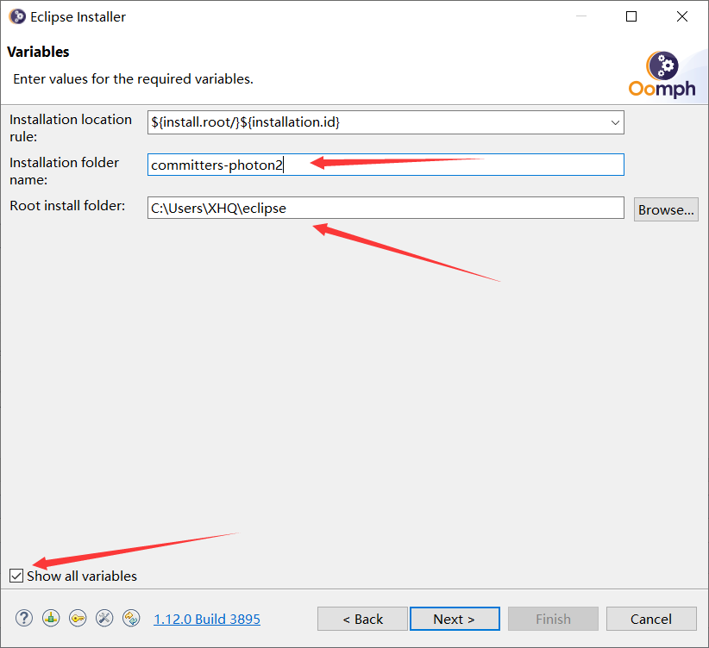The image size is (709, 648).
Task: Expand the Installation location rule dropdown
Action: (x=615, y=122)
